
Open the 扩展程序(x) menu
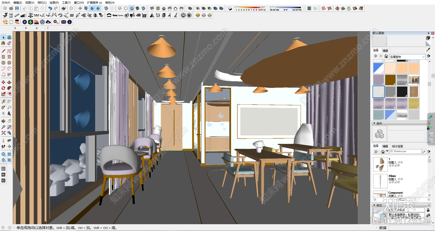pos(95,2)
